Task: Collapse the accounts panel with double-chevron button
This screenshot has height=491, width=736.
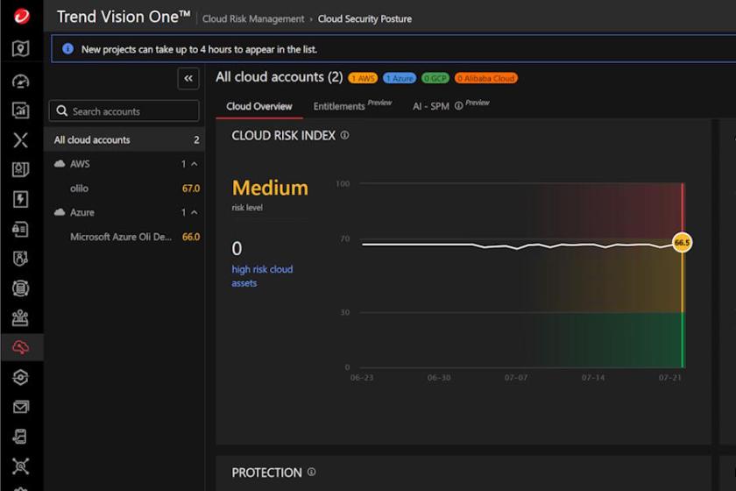Action: [188, 78]
